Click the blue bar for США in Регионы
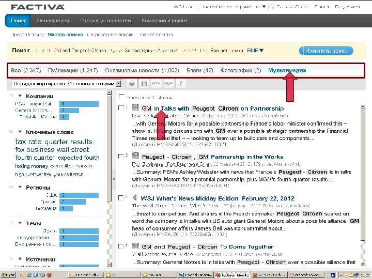This screenshot has width=372, height=279. 79,195
